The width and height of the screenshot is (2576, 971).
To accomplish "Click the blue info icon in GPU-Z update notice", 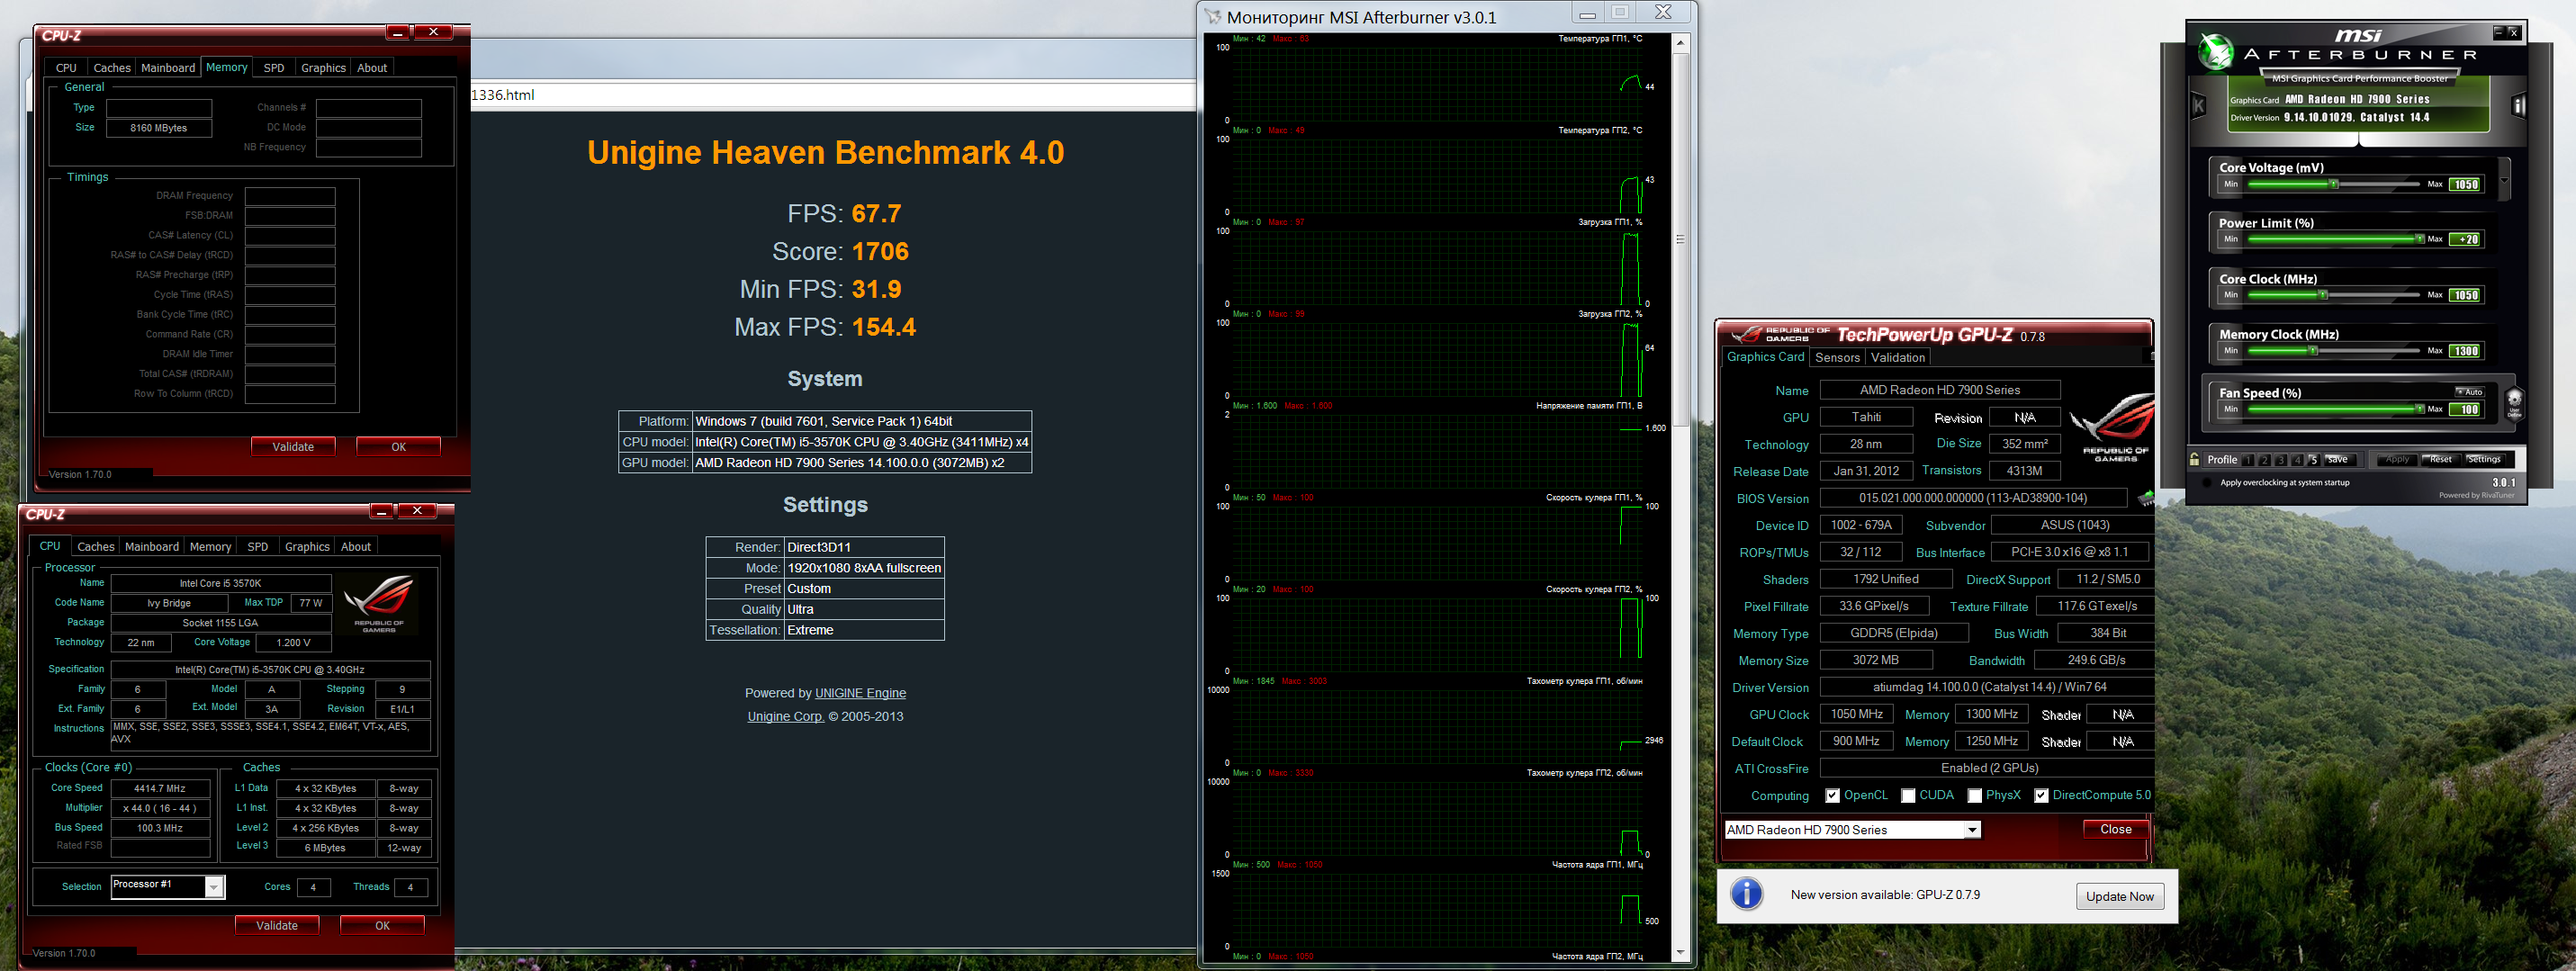I will pos(1747,894).
